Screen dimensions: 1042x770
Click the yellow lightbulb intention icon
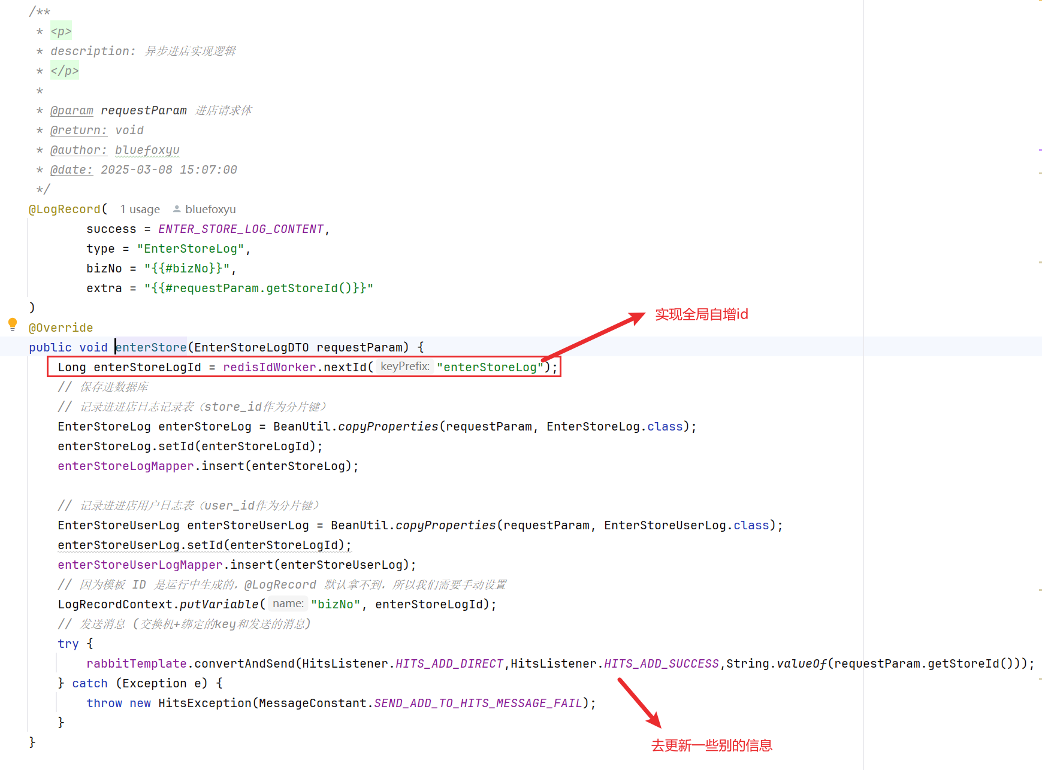[13, 325]
